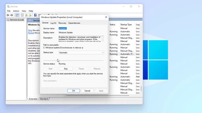Click the 'Windows Update' display name text
The width and height of the screenshot is (202, 113).
tap(66, 33)
